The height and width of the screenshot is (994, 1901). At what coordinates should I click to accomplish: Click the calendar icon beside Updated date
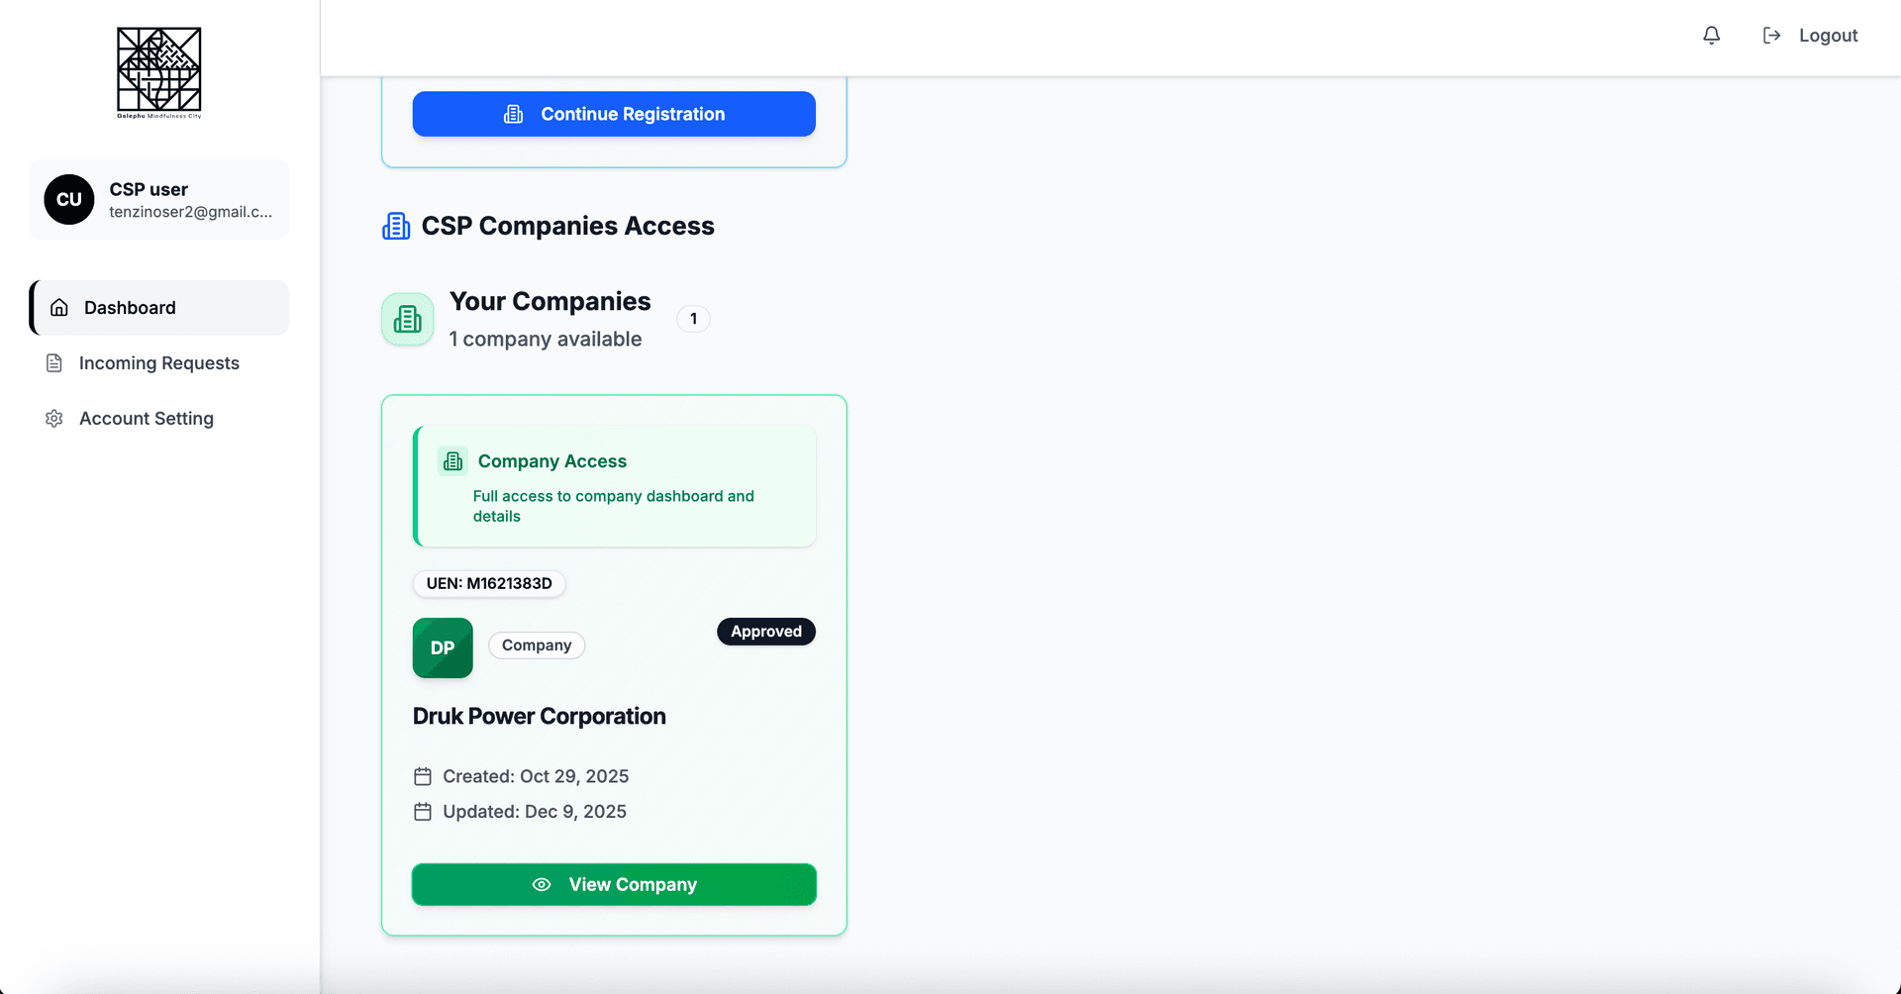tap(424, 811)
